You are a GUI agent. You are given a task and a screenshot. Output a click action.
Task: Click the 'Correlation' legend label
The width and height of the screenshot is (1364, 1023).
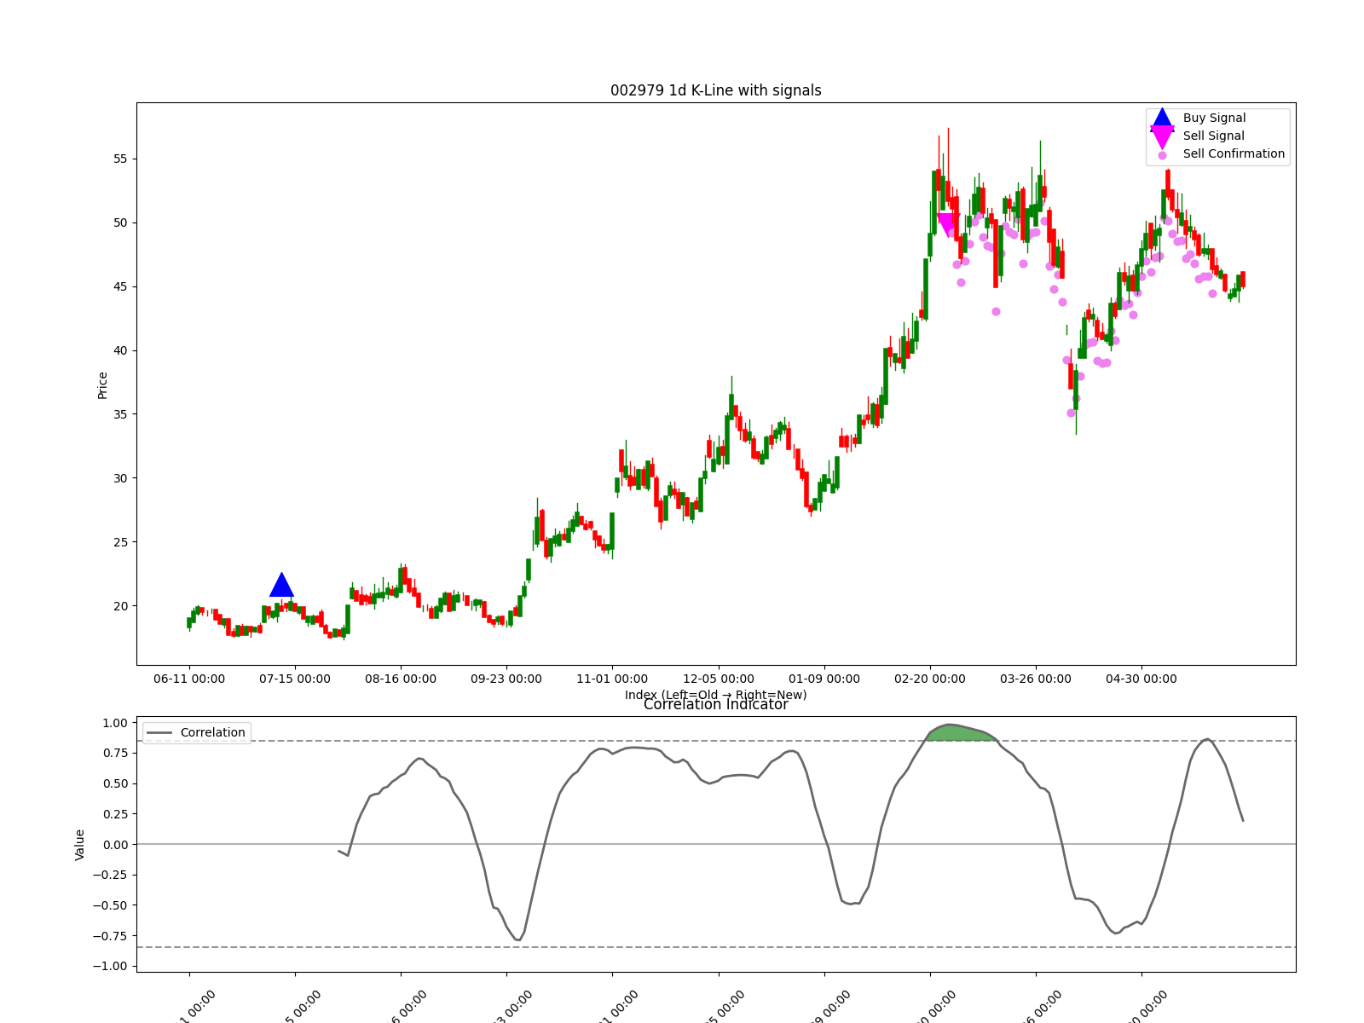(x=212, y=732)
